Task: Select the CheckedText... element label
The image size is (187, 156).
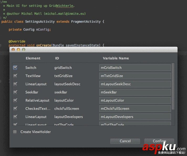Action: point(38,108)
